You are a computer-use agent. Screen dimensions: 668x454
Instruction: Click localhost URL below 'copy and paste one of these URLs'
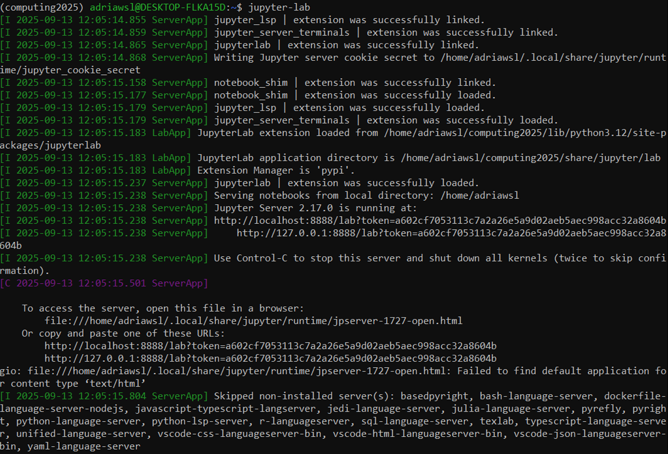(270, 346)
